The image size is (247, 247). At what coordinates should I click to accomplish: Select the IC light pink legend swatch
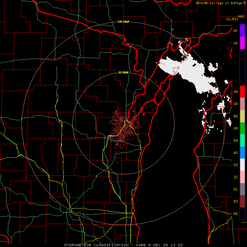(x=242, y=177)
